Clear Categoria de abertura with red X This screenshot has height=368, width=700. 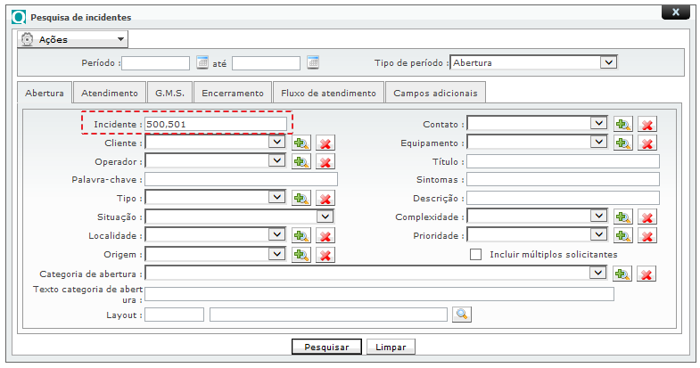[647, 274]
